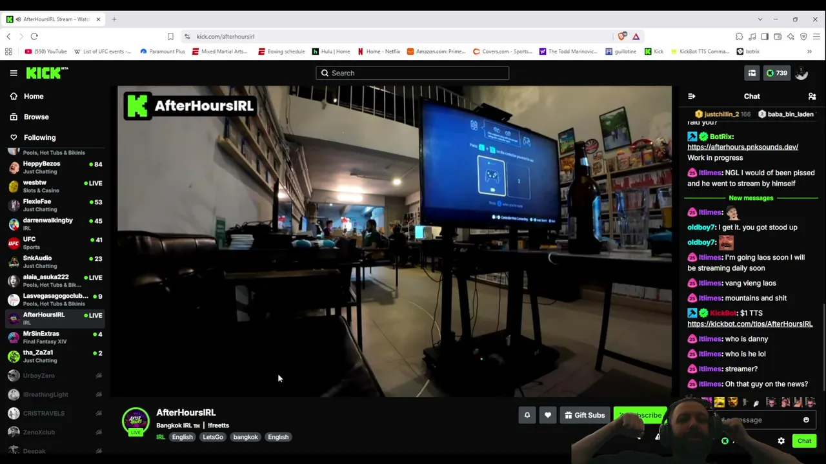Bookmark this page with the bookmark icon
This screenshot has height=464, width=826.
pos(170,36)
